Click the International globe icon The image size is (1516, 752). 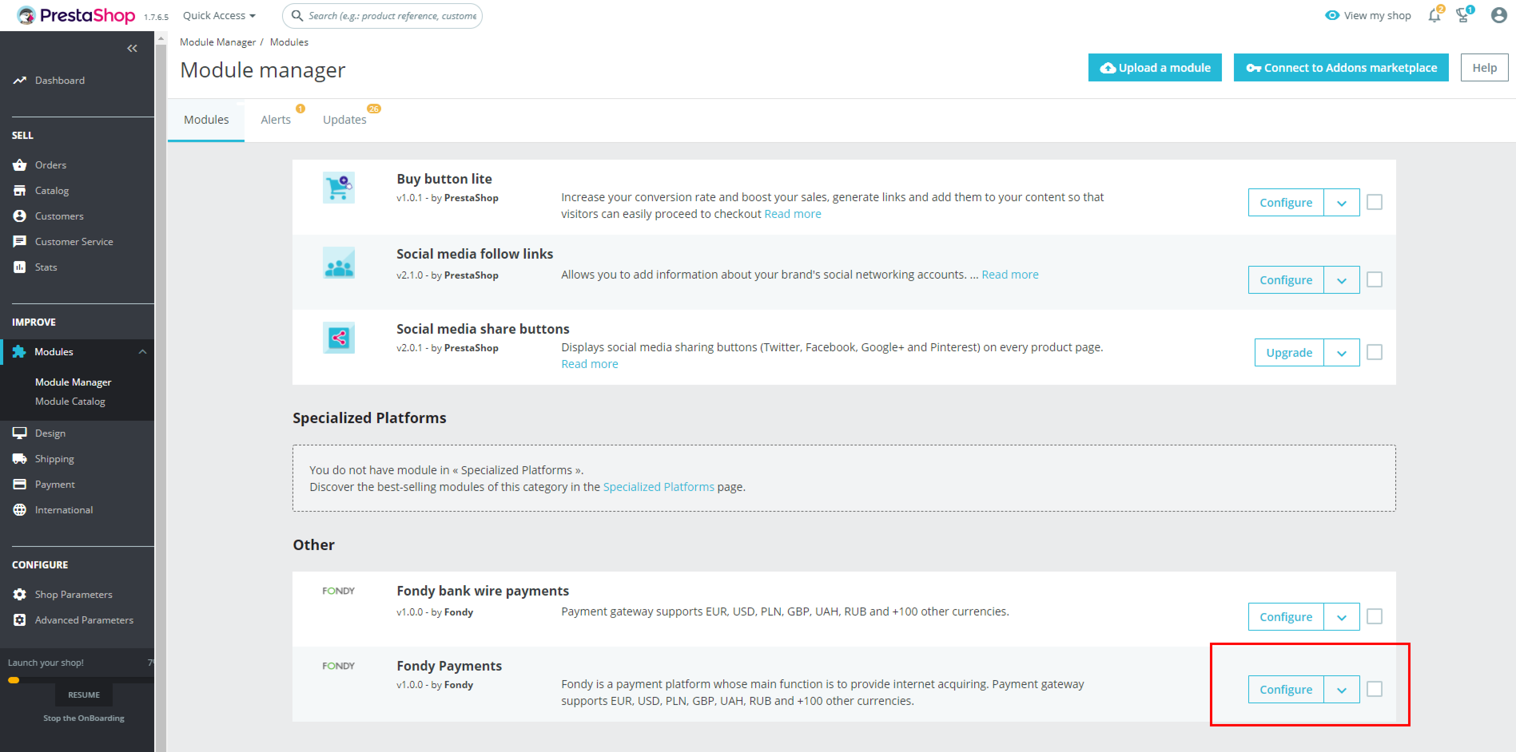pos(20,510)
